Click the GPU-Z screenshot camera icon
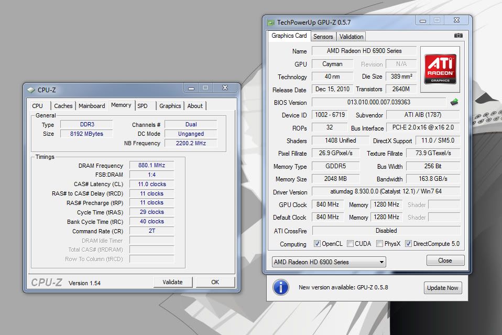 click(458, 35)
